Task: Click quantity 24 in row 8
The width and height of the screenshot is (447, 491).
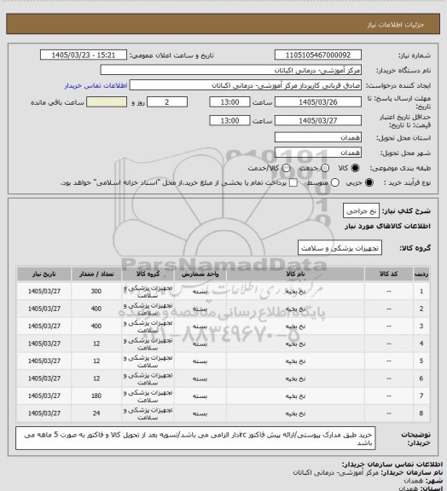Action: pos(96,413)
